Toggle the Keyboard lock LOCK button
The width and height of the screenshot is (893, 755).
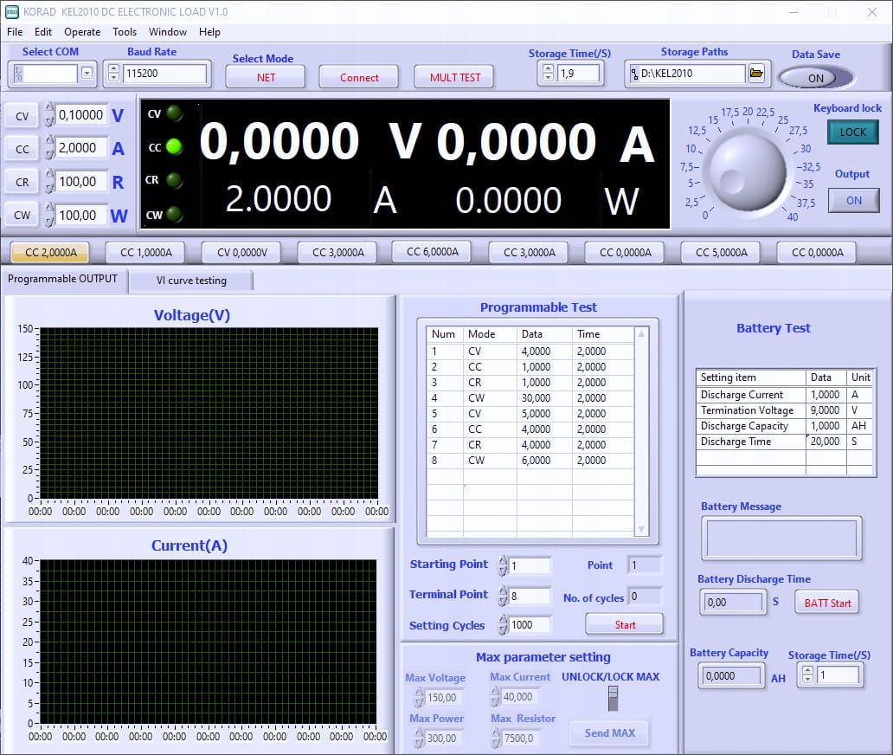point(852,132)
